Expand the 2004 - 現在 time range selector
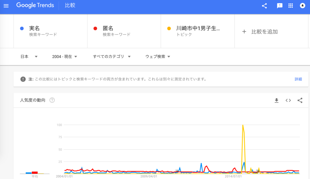The width and height of the screenshot is (310, 179). [x=65, y=57]
